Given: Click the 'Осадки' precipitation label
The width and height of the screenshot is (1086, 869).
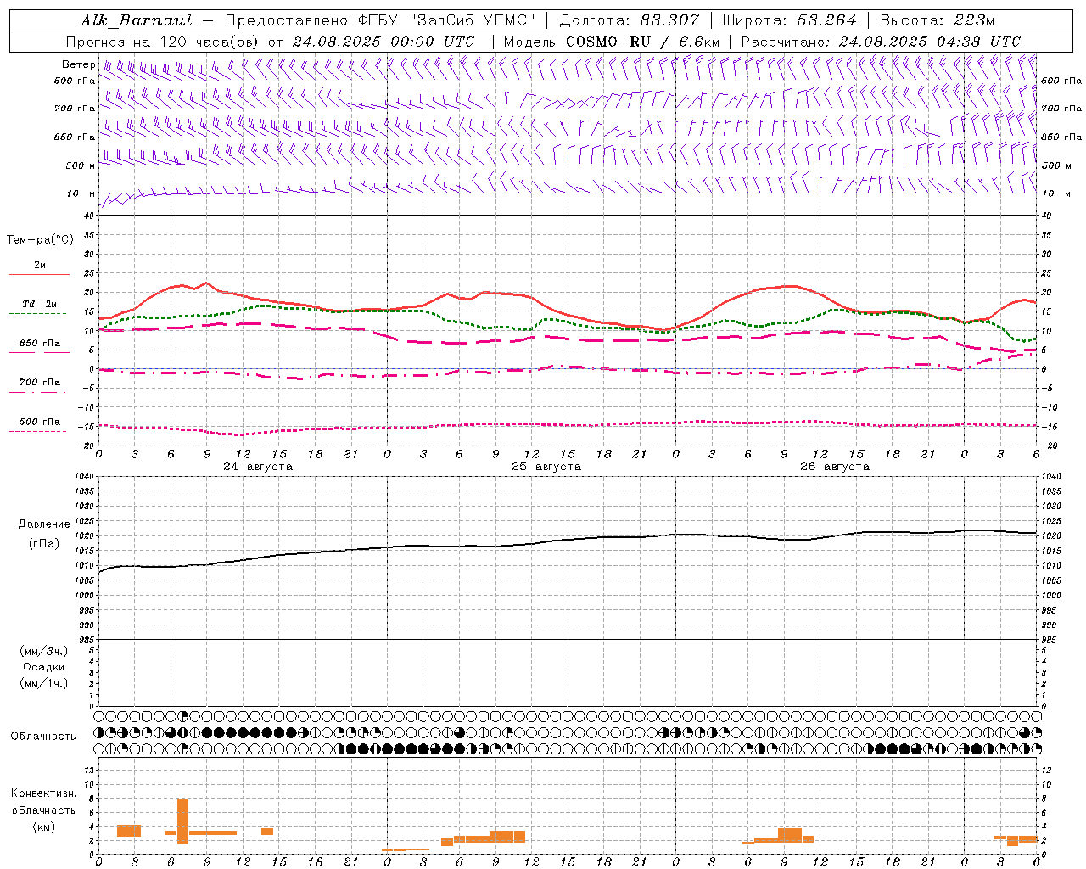Looking at the screenshot, I should coord(44,667).
